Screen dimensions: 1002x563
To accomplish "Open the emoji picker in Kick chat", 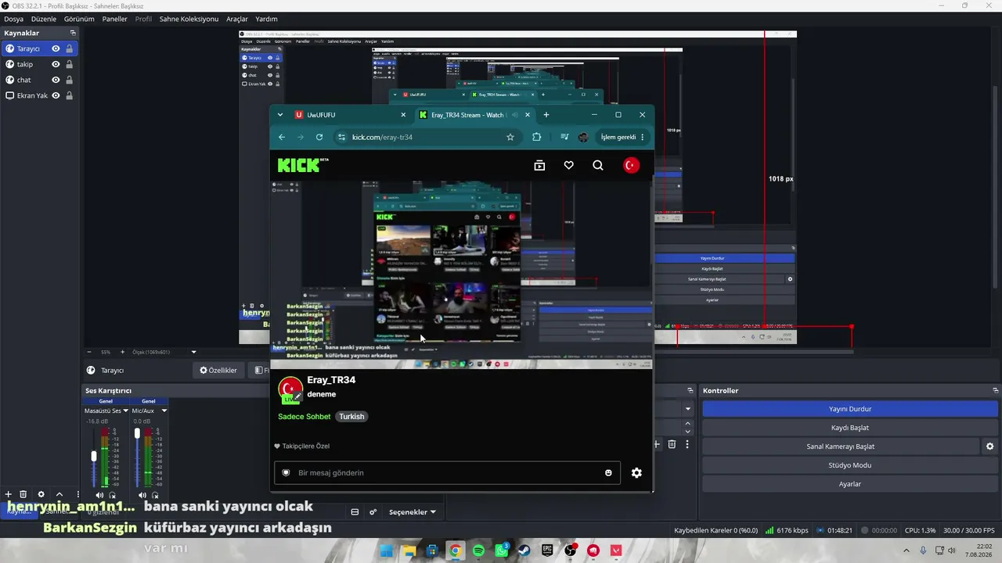I will click(608, 472).
